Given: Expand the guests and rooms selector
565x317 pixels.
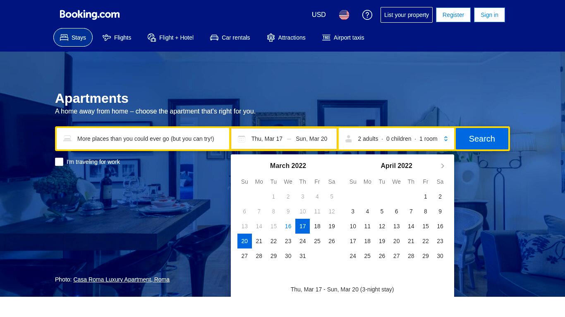Looking at the screenshot, I should [396, 139].
